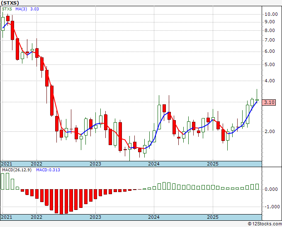Click 2023 on the MACD panel timeline
The width and height of the screenshot is (282, 227).
[x=95, y=217]
